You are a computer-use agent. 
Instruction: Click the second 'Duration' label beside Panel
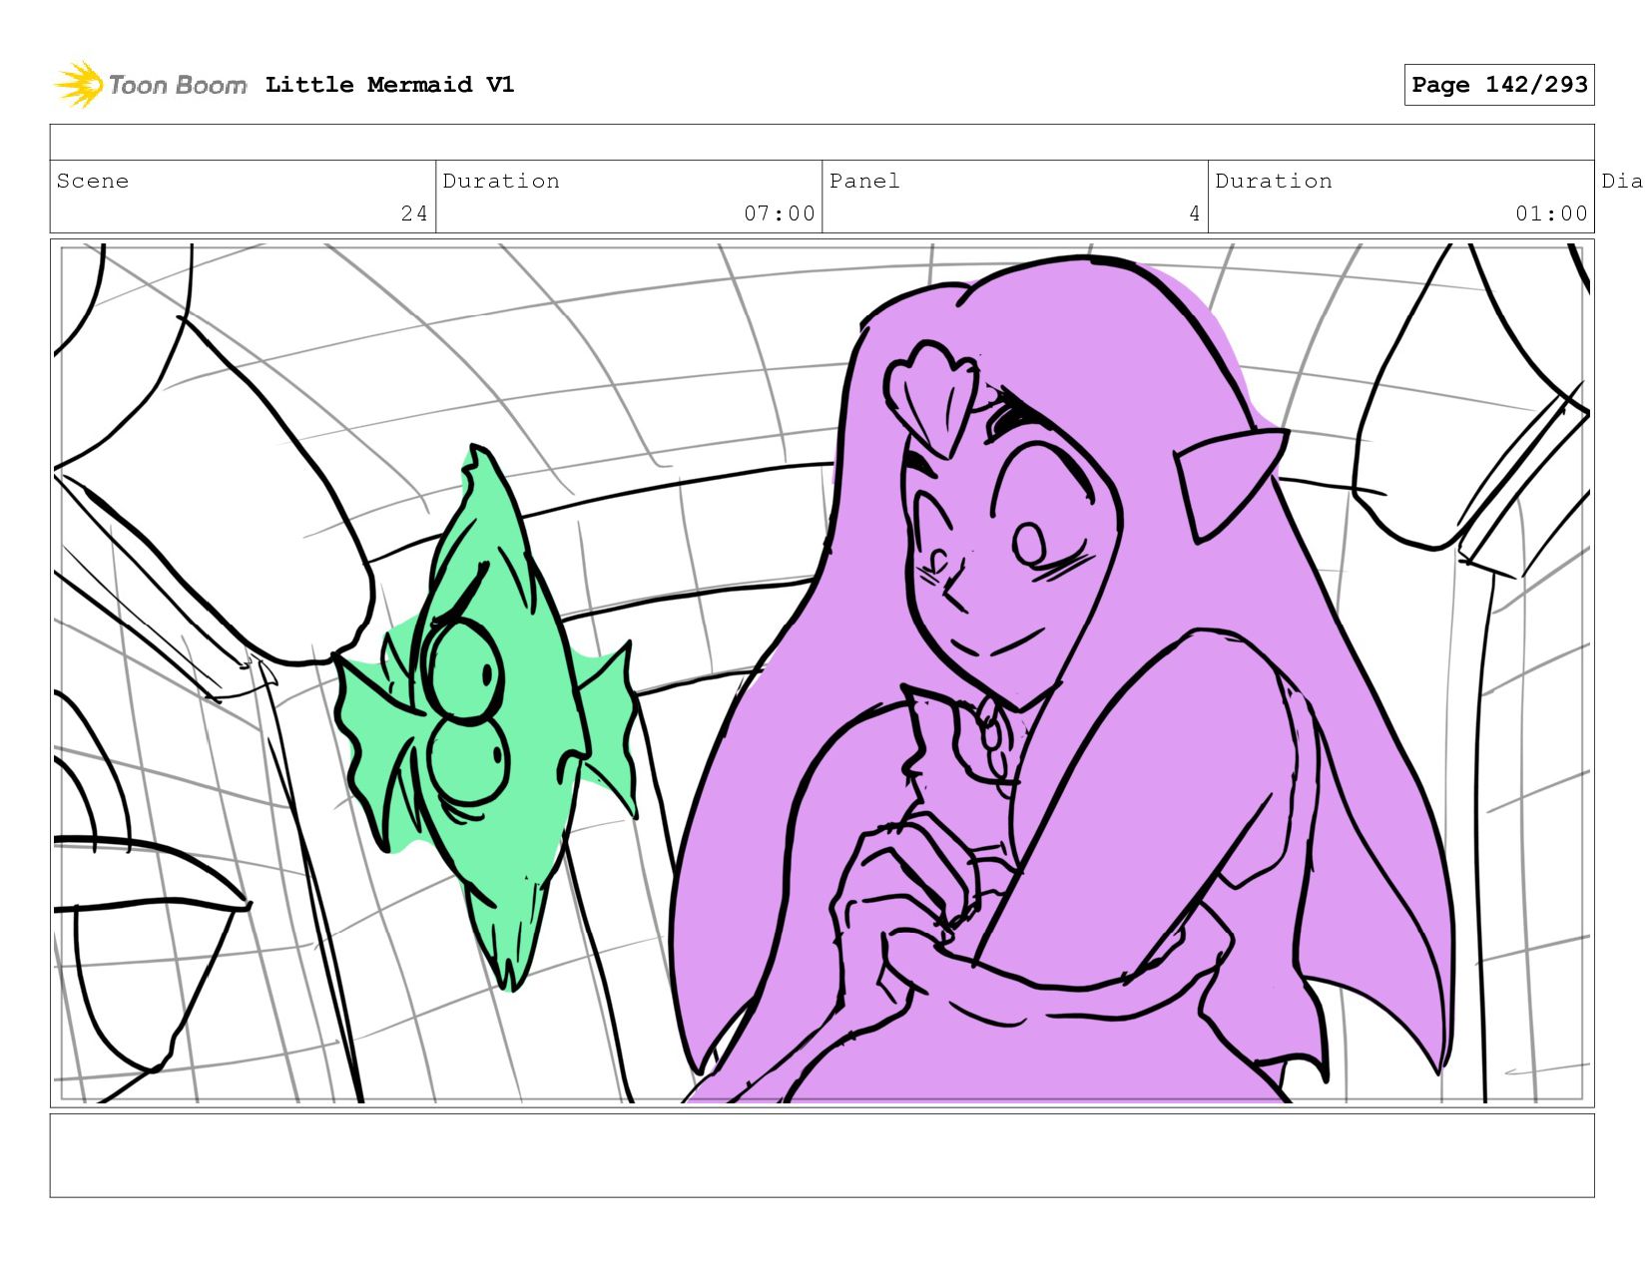[1274, 181]
